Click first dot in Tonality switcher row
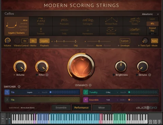Viewport: 163px width, 125px height. [x=129, y=92]
